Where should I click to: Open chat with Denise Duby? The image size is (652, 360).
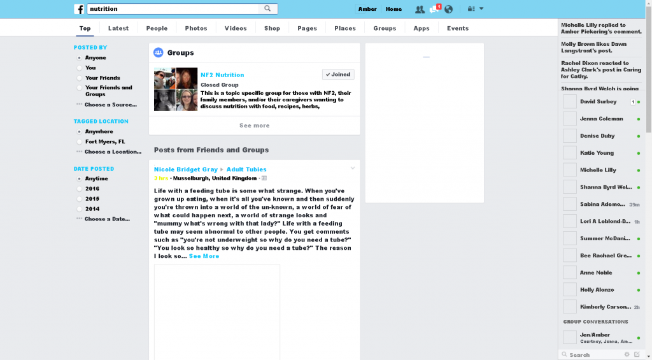click(x=601, y=136)
